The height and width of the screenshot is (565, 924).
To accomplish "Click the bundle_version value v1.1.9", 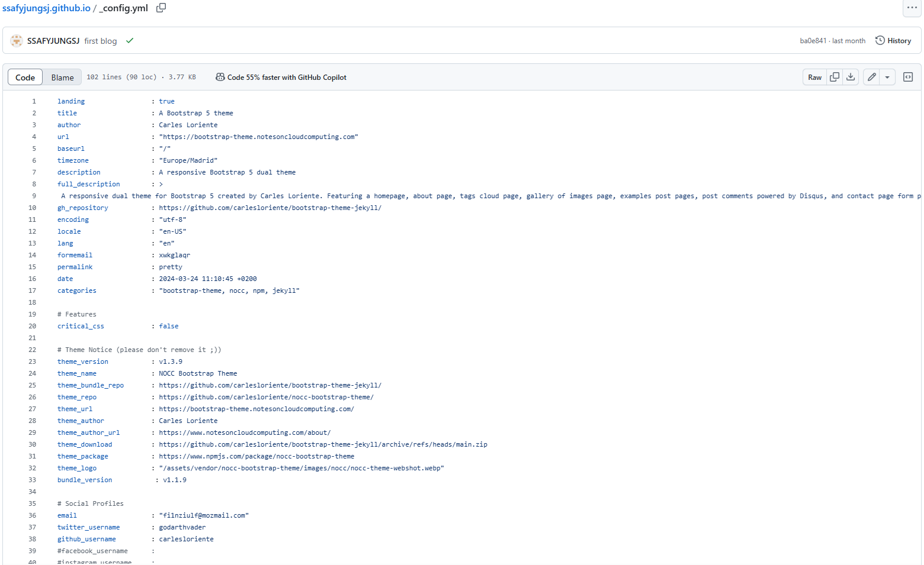I will click(x=175, y=480).
